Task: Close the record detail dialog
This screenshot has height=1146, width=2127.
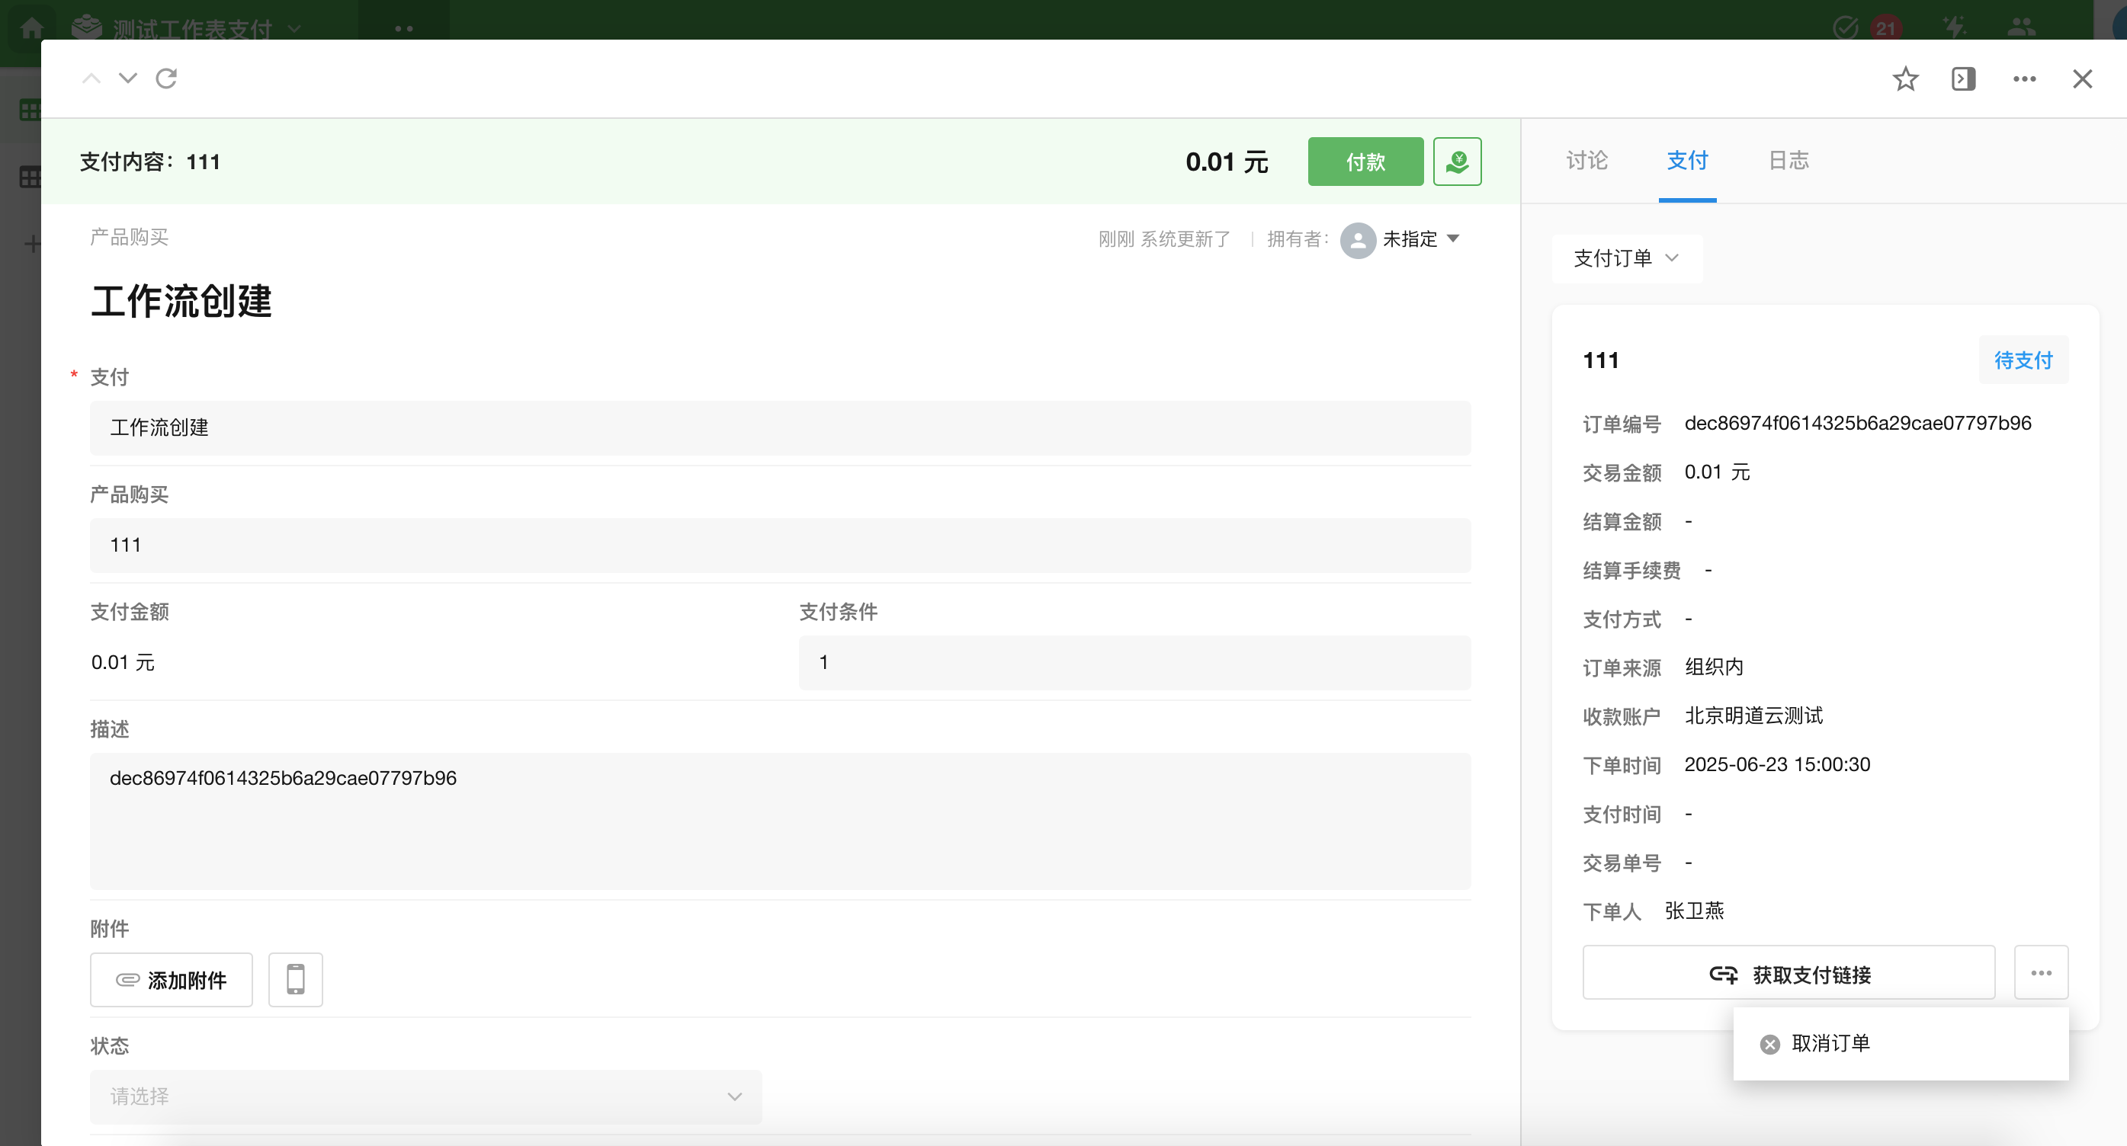Action: pos(2083,79)
